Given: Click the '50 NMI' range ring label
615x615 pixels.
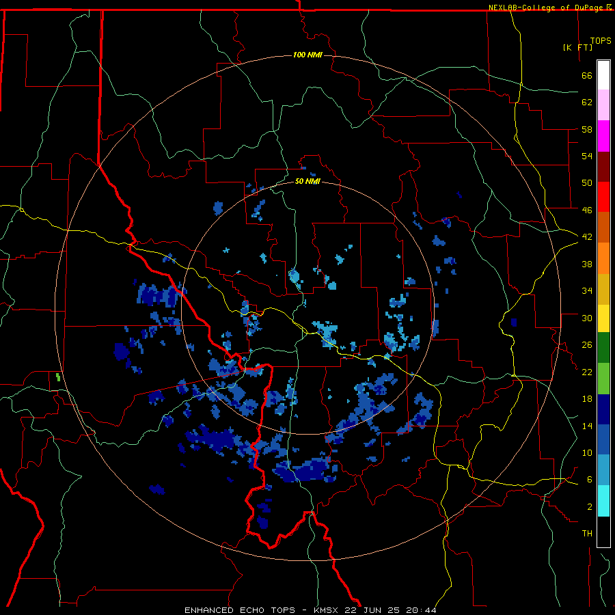Looking at the screenshot, I should (x=307, y=181).
